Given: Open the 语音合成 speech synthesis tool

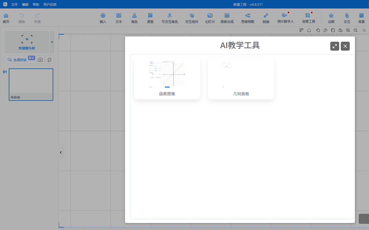Looking at the screenshot, I should coord(227,18).
